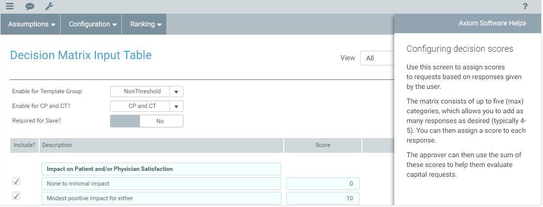Click the question mark help icon
543x207 pixels.
(525, 6)
